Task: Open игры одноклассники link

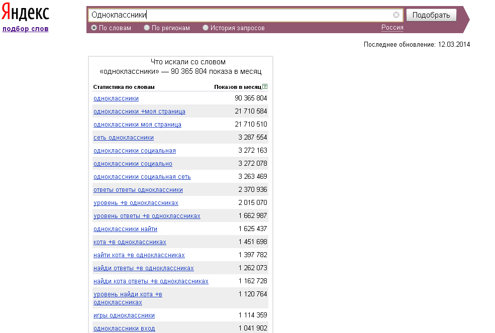Action: 124,315
